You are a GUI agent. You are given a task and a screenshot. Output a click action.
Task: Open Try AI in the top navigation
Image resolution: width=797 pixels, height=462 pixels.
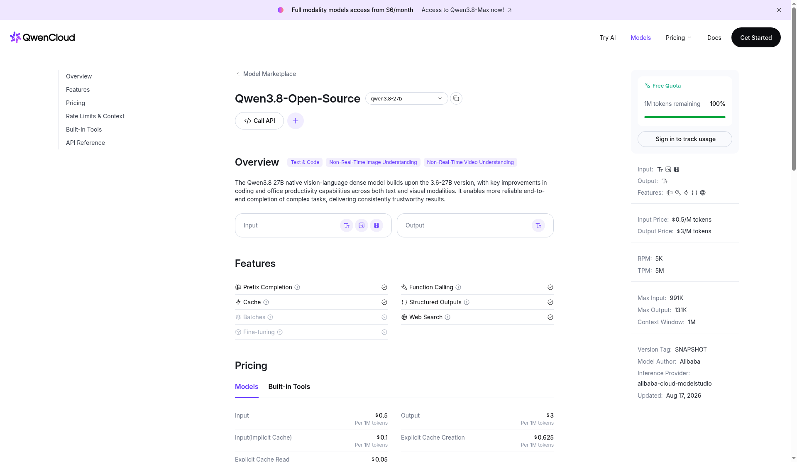click(608, 37)
